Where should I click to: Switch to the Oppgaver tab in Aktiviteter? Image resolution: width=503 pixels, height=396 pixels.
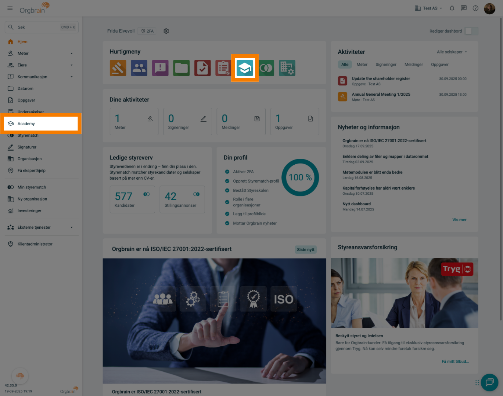pyautogui.click(x=440, y=65)
